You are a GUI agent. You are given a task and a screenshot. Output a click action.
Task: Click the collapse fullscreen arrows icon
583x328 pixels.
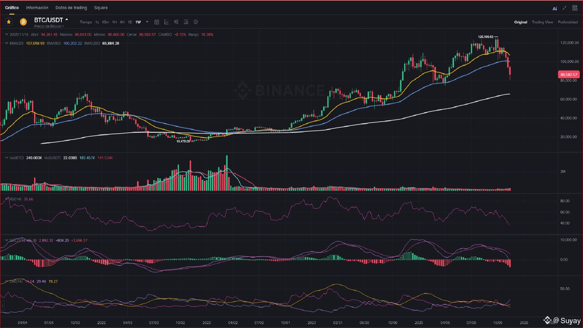[x=564, y=8]
